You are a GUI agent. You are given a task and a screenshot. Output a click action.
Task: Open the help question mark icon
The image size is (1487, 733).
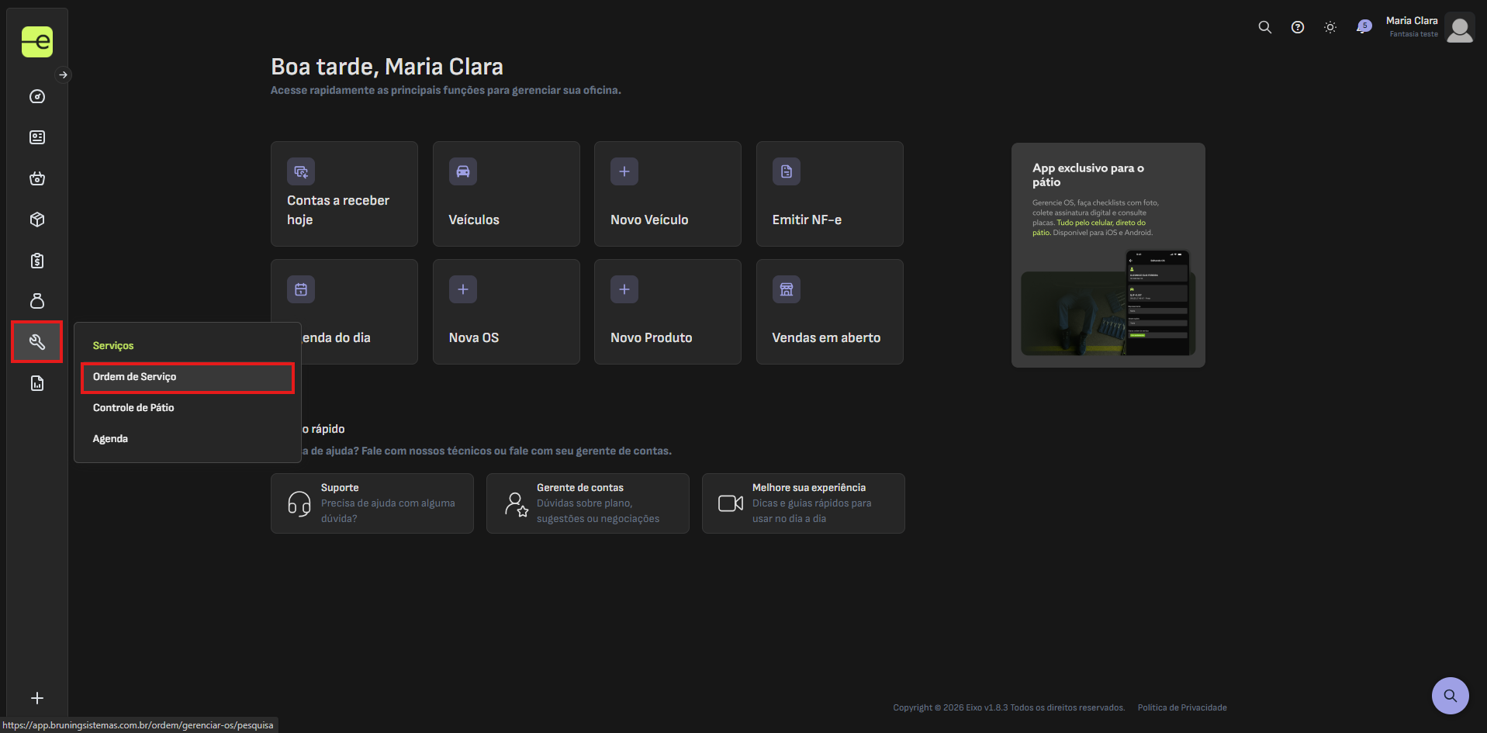1298,27
